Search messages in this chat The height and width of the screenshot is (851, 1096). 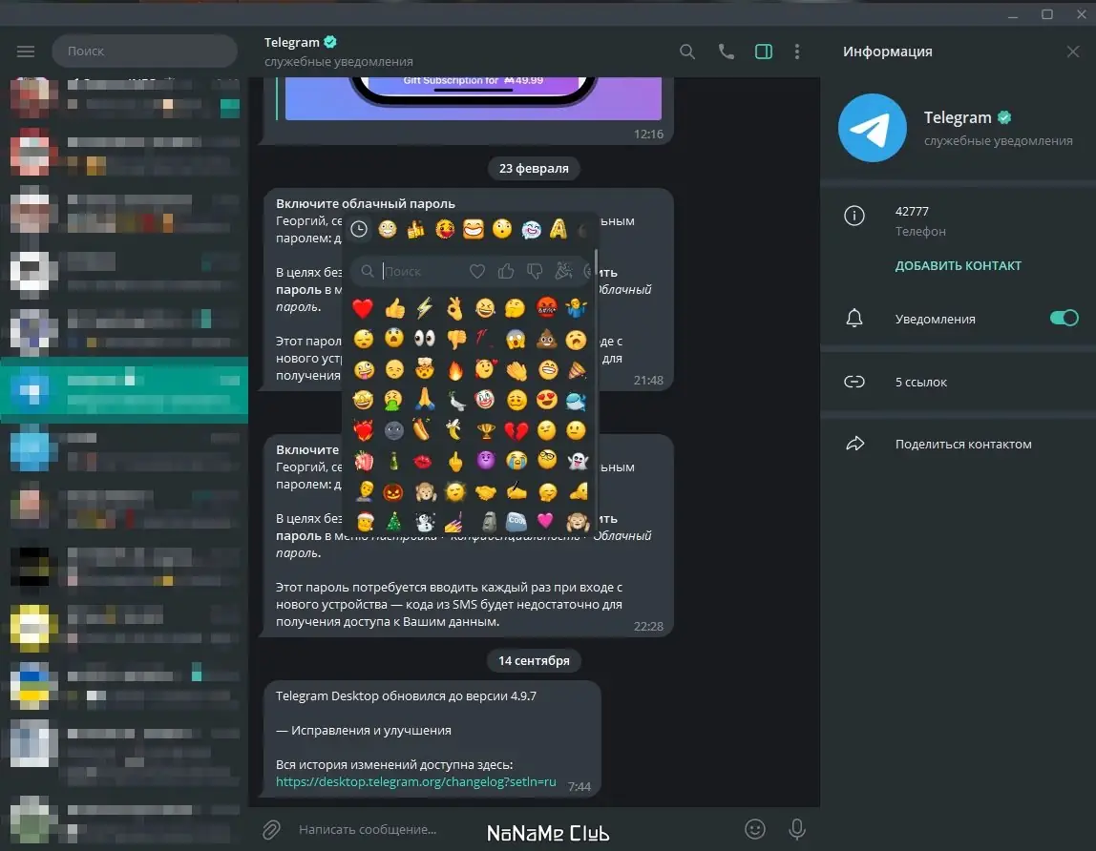[x=687, y=52]
